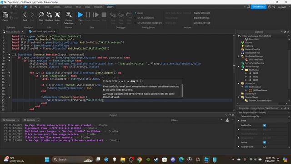Click the Explorer horizontal scrollbar

coord(259,103)
